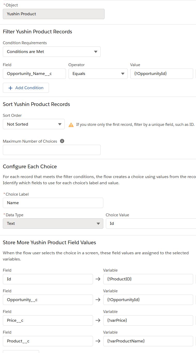Screen dimensions: 196x353
Task: Click the Object field showing Yushin Product
Action: point(54,14)
